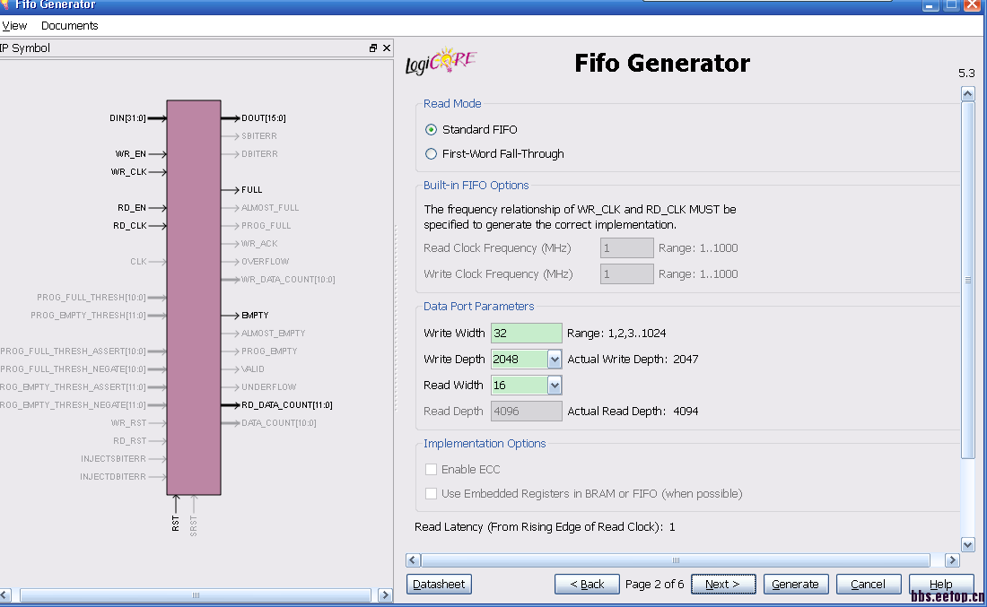Click DIN[31:0] port label

point(127,118)
